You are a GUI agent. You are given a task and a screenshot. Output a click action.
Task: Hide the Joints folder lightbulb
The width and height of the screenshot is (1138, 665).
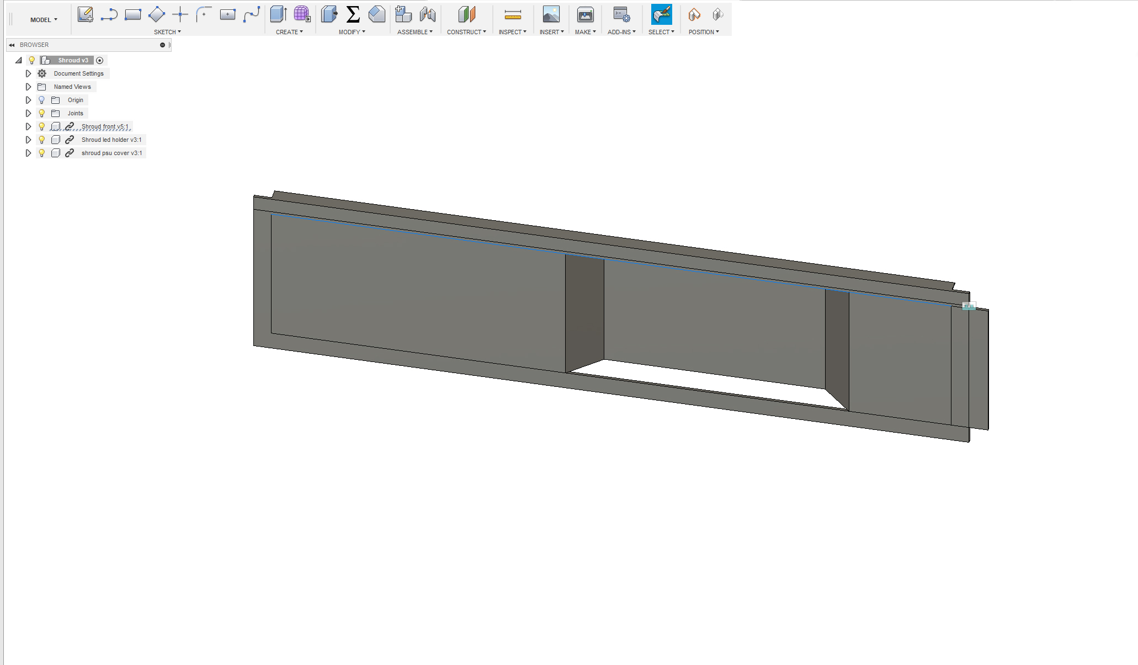pyautogui.click(x=41, y=113)
